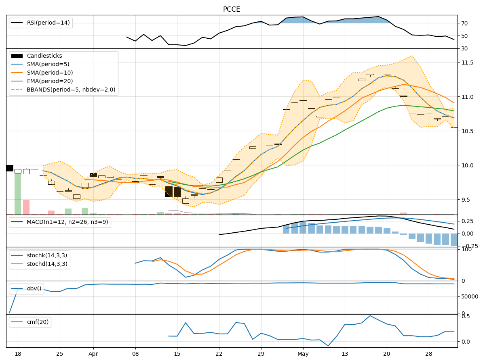Select the obv() legend line marker

pyautogui.click(x=17, y=288)
